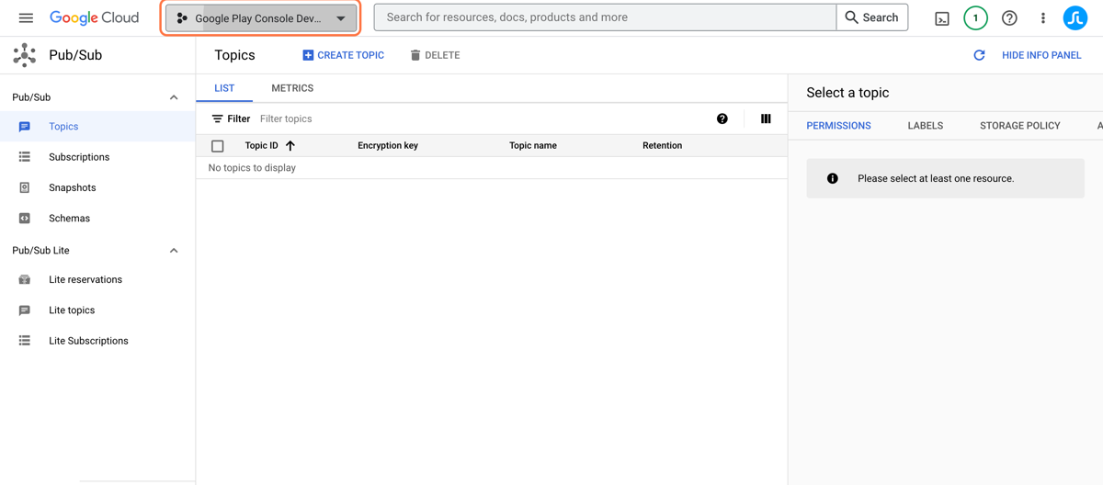Open the column display options icon
This screenshot has height=485, width=1103.
coord(766,118)
